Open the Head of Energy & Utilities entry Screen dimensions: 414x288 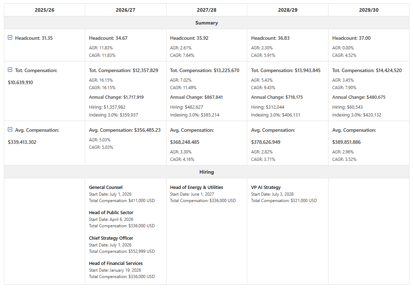point(197,187)
